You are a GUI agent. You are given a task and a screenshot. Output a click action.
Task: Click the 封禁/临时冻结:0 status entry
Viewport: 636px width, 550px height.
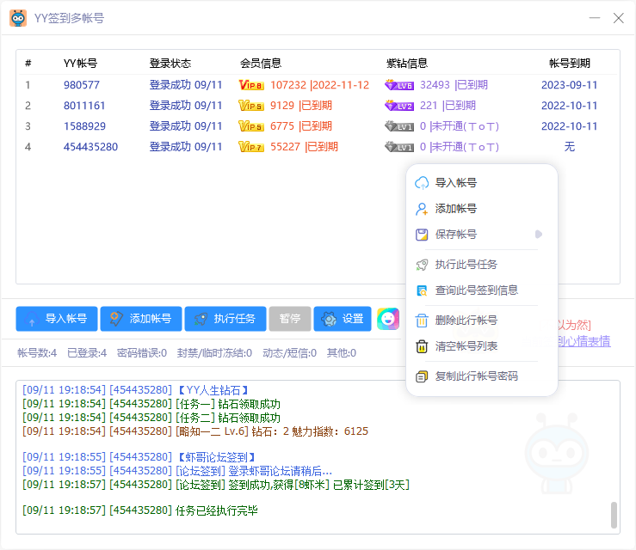tap(214, 353)
